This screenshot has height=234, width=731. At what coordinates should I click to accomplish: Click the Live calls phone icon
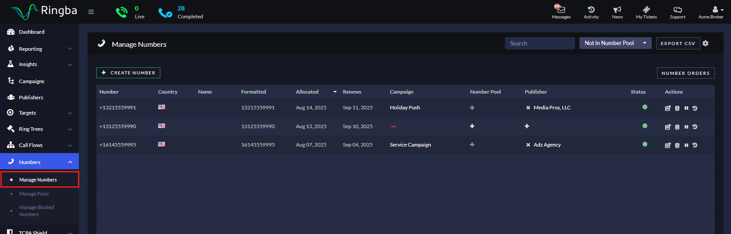121,12
